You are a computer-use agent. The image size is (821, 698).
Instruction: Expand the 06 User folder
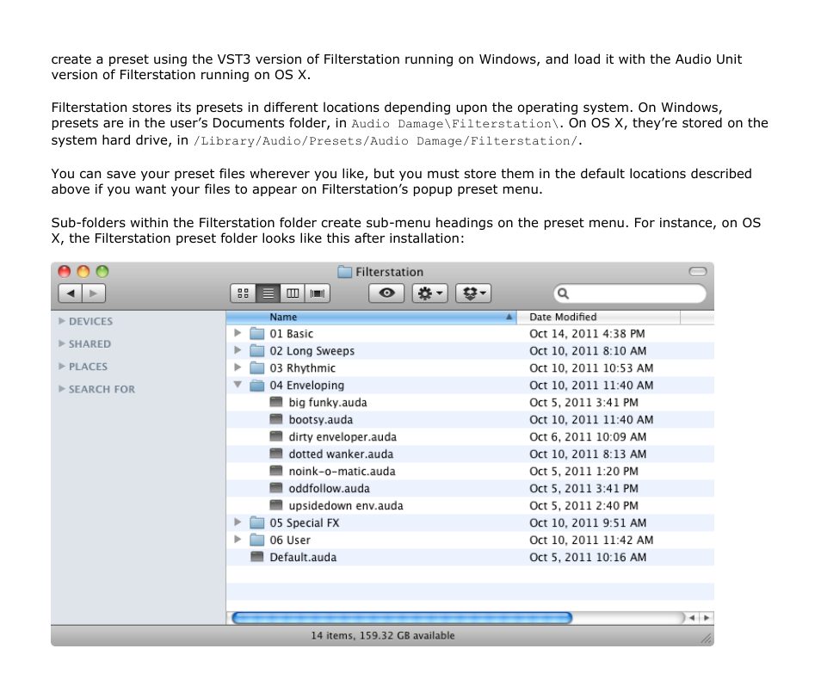pyautogui.click(x=238, y=540)
